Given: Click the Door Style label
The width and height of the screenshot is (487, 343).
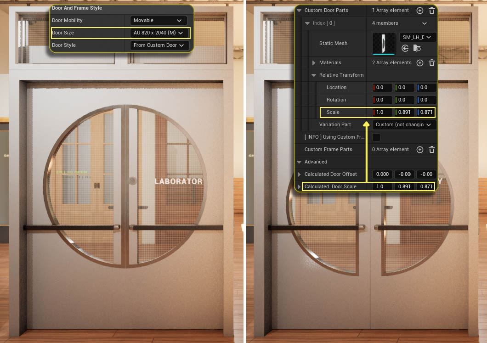Looking at the screenshot, I should [x=64, y=45].
